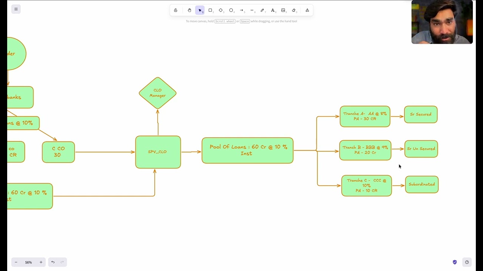Click the webcam video overlay thumbnail
This screenshot has height=271, width=483.
(x=442, y=22)
